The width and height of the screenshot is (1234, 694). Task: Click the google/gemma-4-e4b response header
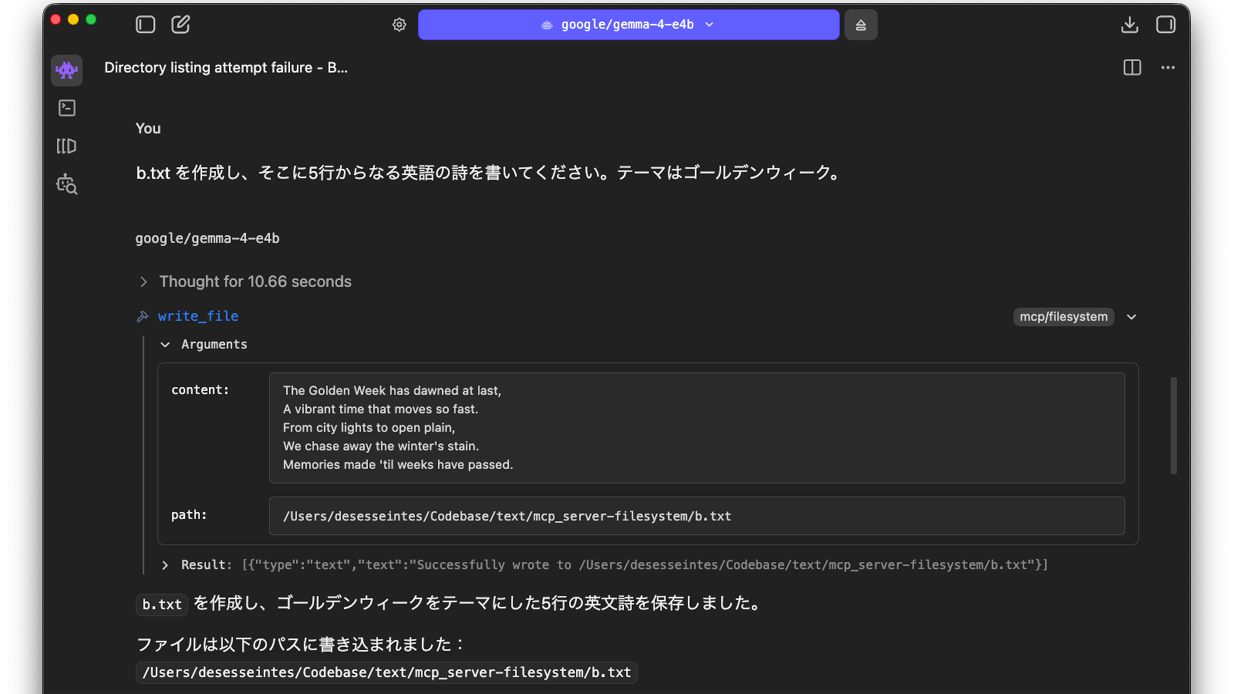(x=207, y=239)
